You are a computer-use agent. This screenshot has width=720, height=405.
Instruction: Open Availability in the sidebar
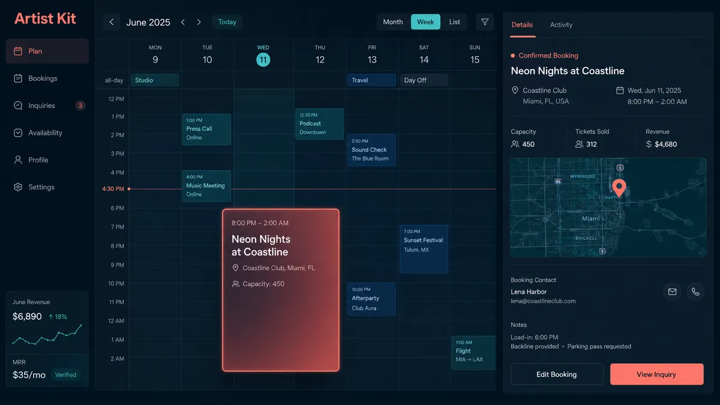click(x=47, y=133)
